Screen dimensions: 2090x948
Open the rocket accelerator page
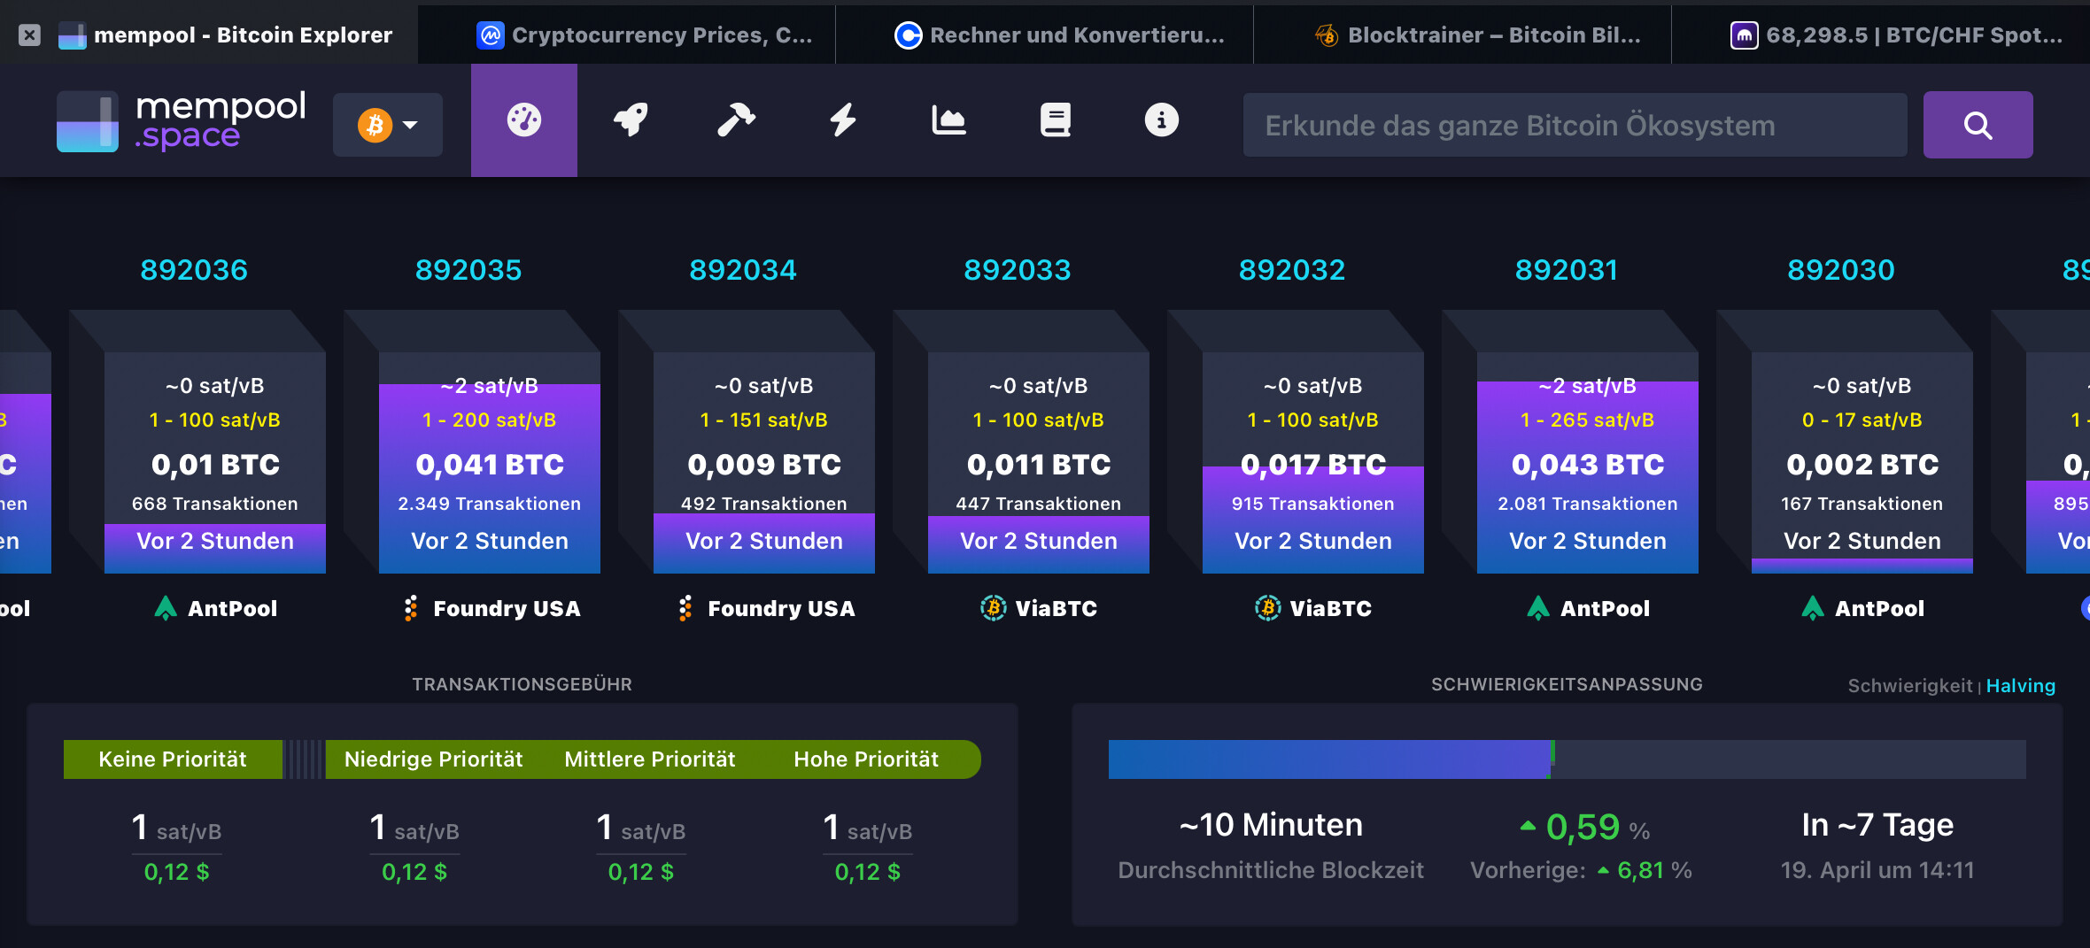(x=631, y=120)
